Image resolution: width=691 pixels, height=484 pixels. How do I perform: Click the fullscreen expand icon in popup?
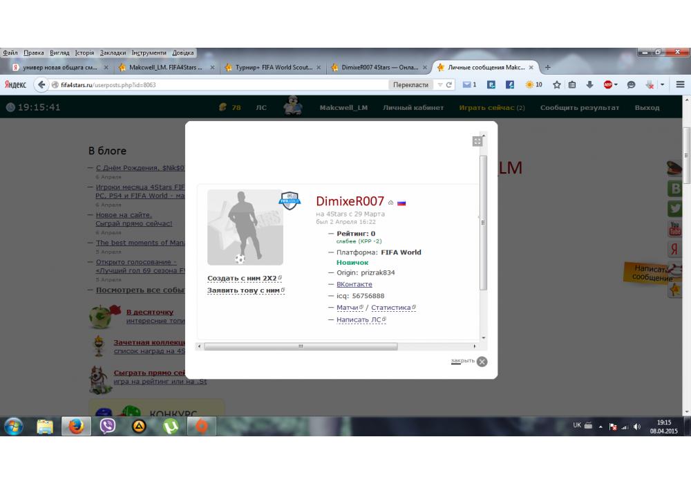pos(477,141)
